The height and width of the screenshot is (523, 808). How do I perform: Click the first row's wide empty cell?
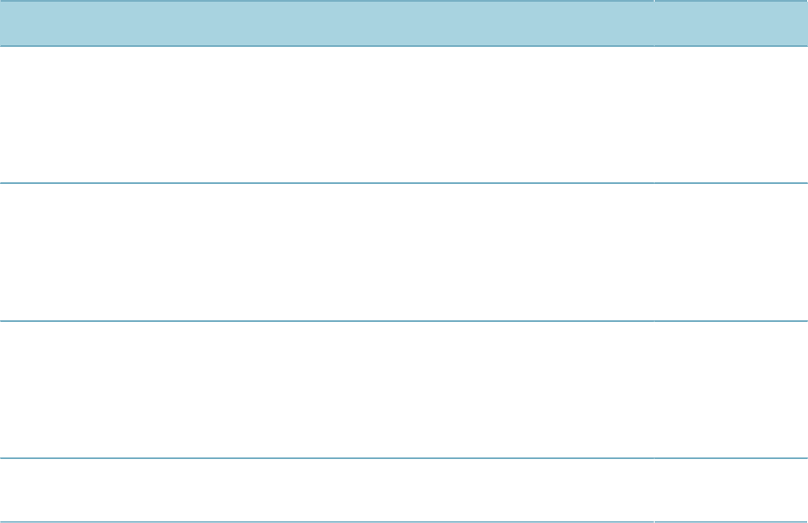pos(326,114)
